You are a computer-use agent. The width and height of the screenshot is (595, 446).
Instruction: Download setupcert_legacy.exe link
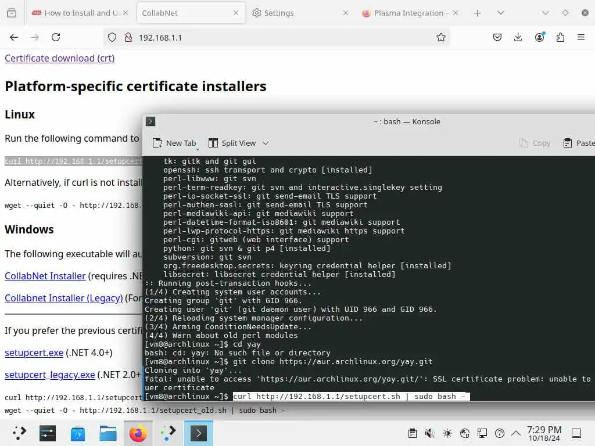point(50,375)
